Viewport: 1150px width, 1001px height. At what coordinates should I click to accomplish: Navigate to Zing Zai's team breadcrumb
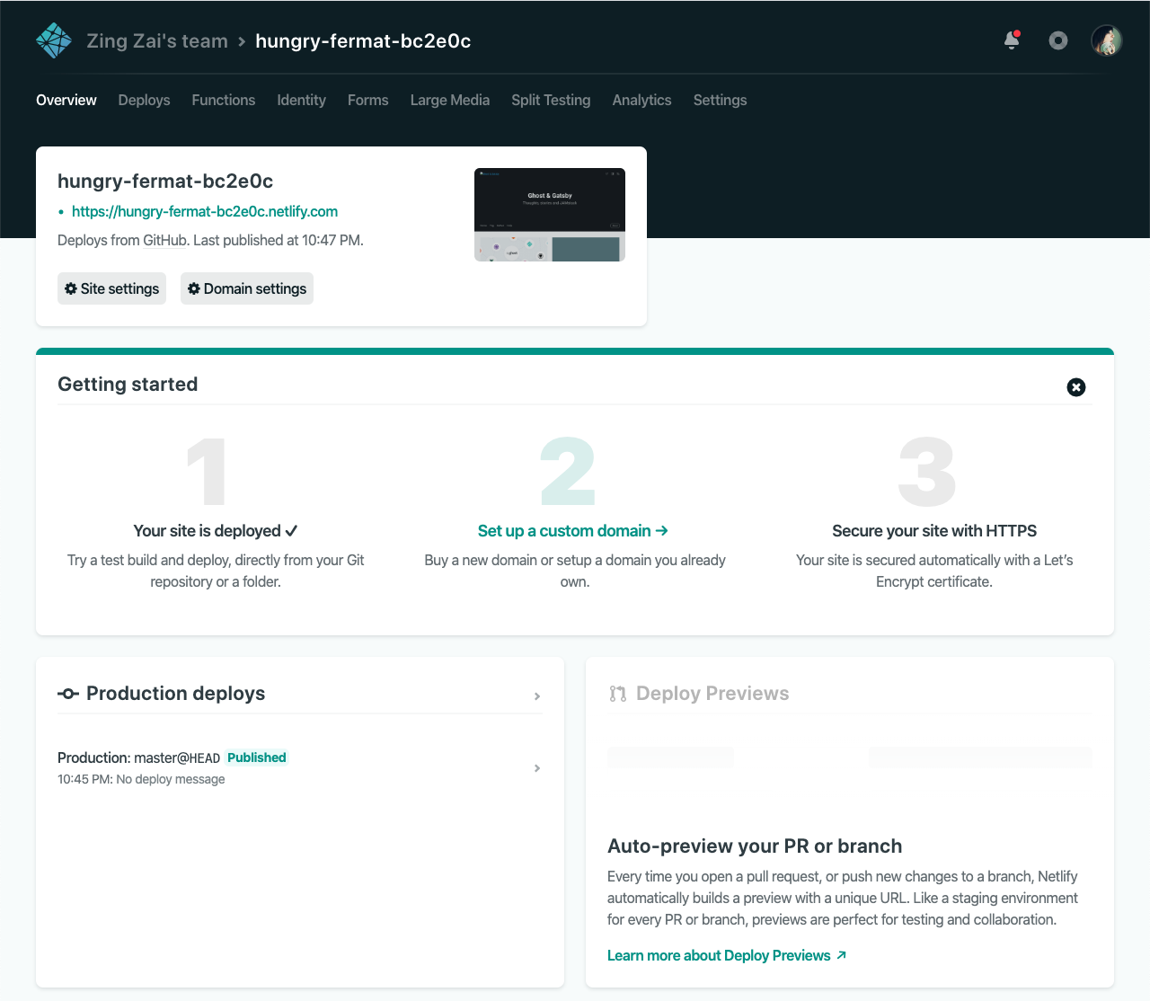click(157, 41)
